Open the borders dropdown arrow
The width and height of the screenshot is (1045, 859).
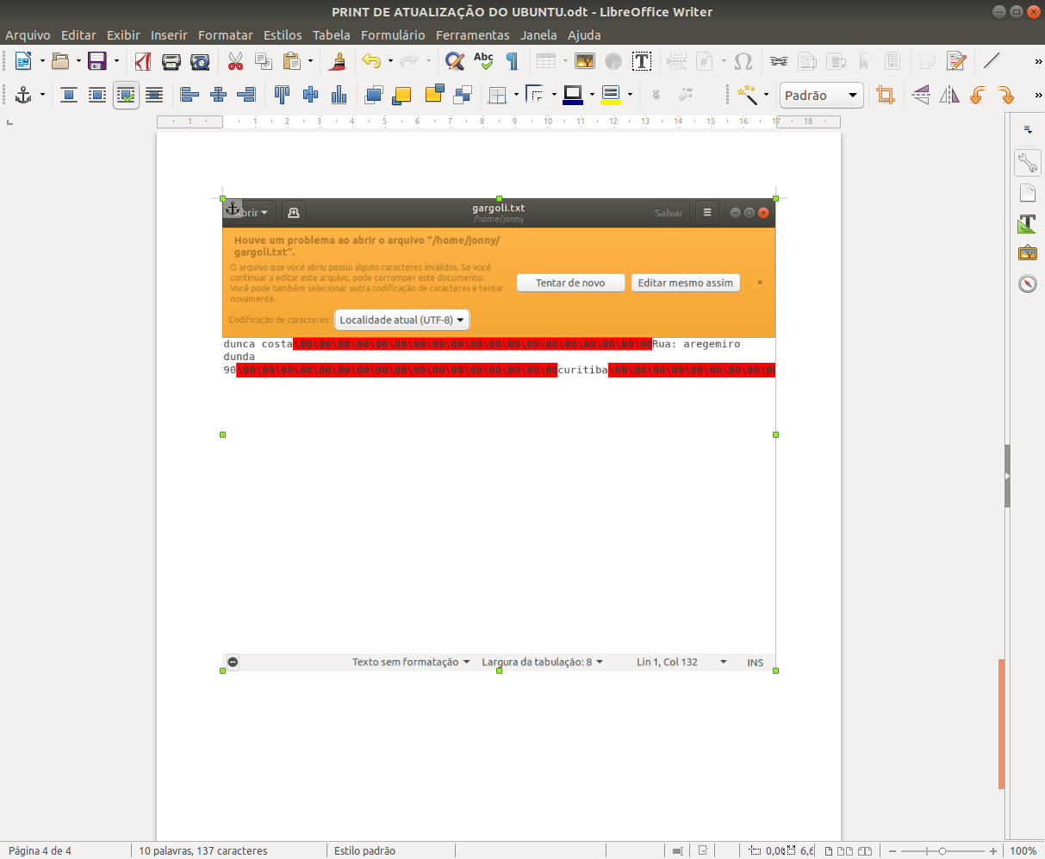[x=516, y=95]
